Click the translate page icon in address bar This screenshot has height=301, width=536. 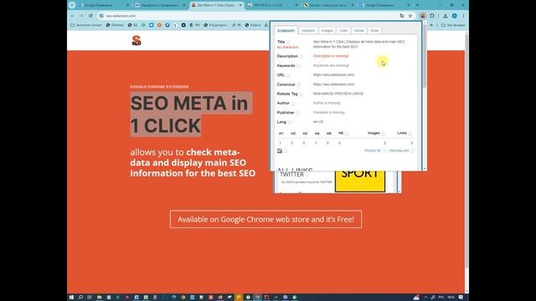[402, 16]
